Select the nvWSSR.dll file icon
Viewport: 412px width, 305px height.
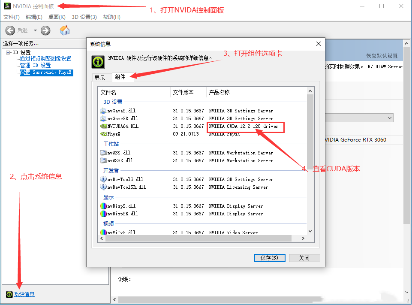(103, 160)
